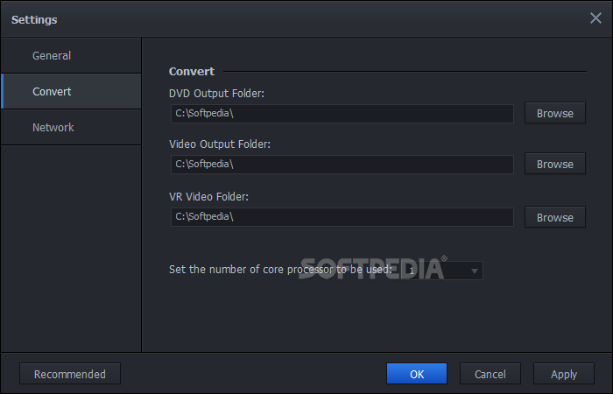Apply the current settings
This screenshot has height=394, width=613.
[564, 374]
